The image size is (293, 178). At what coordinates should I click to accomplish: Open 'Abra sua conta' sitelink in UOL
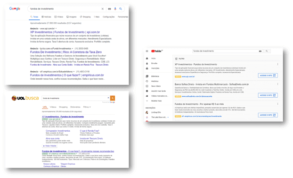(52, 139)
